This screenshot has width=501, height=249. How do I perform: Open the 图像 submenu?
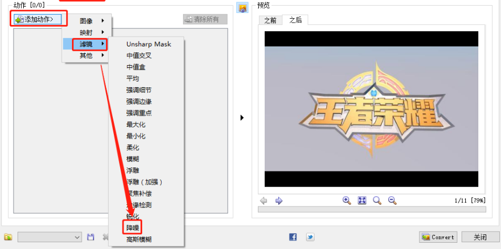[x=87, y=21]
